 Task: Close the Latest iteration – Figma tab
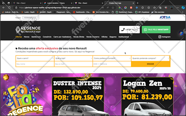72,3
